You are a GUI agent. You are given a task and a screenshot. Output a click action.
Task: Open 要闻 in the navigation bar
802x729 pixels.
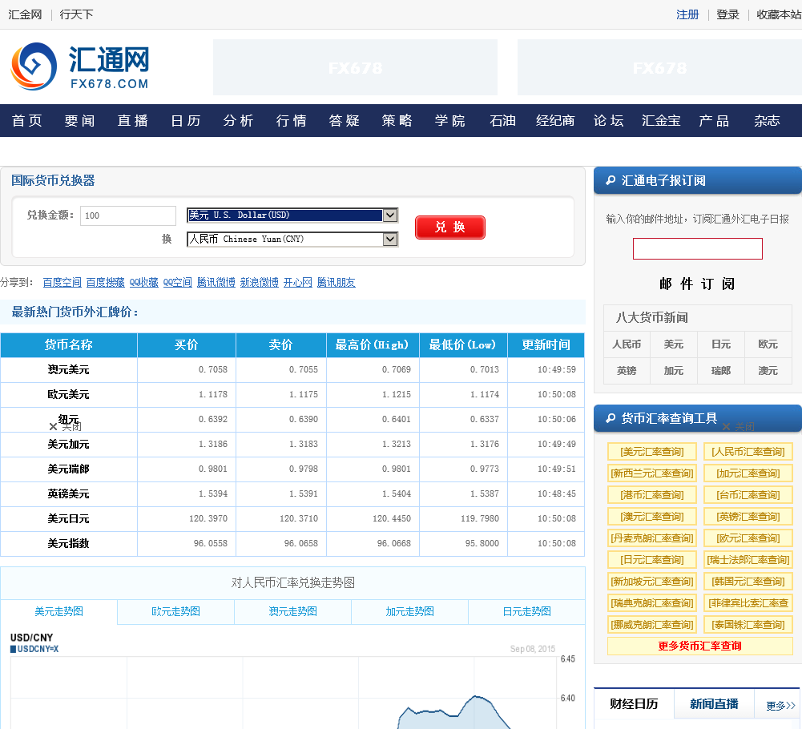(80, 121)
